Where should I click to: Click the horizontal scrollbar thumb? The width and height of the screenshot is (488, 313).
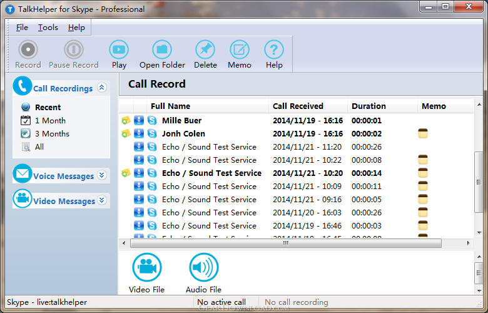[x=286, y=244]
